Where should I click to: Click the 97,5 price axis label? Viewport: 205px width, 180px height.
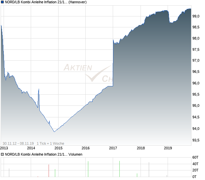pyautogui.click(x=196, y=50)
